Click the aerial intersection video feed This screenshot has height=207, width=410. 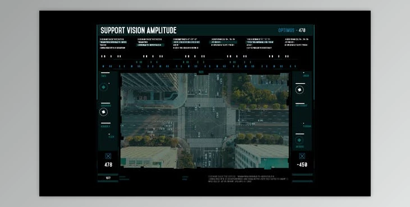click(x=205, y=120)
